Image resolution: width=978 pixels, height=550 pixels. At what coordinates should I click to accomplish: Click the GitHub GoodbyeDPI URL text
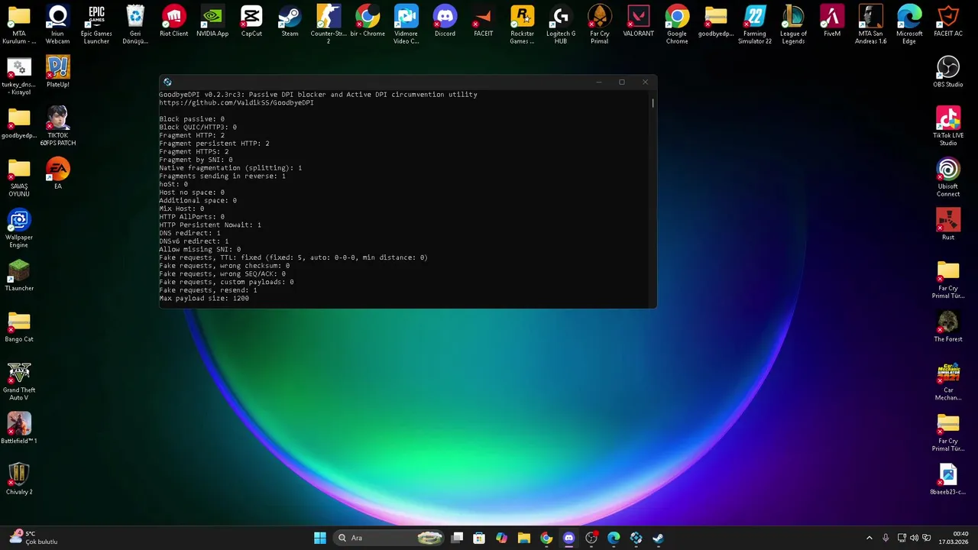click(x=236, y=102)
